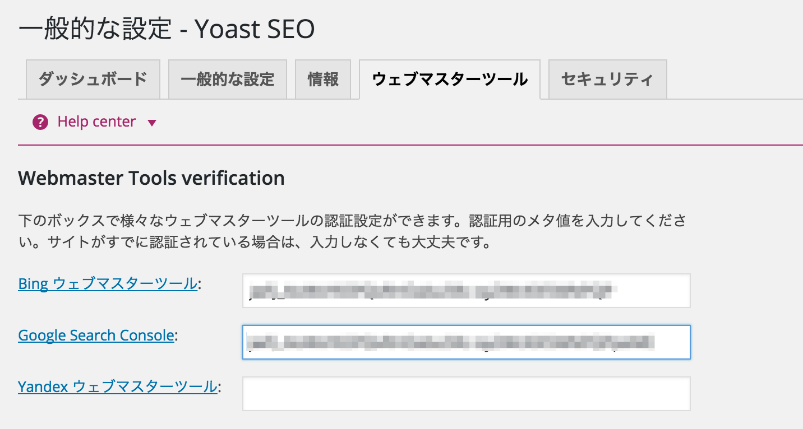Click the empty tab bar area beside セキュリティ

[x=735, y=79]
